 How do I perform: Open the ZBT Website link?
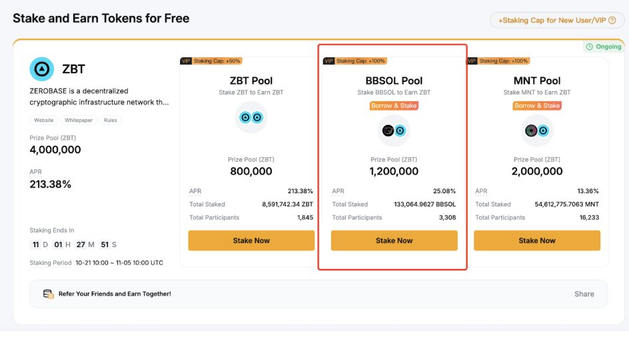pos(44,121)
